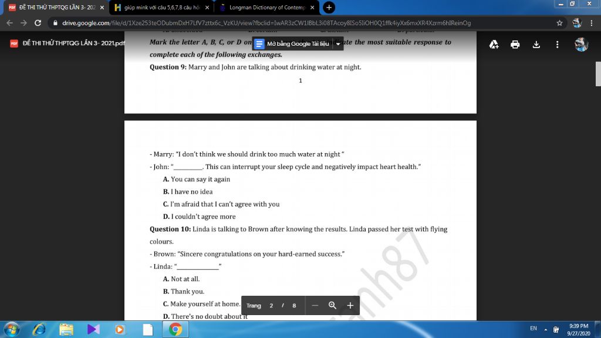Open the Windows Start menu

(x=12, y=329)
